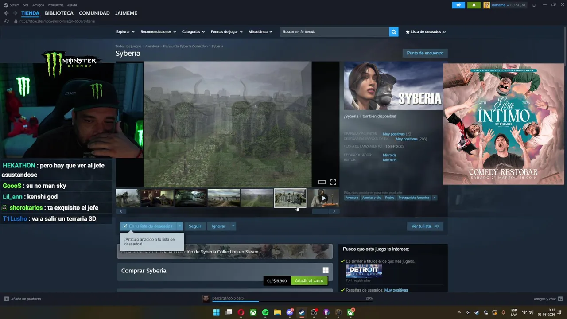Open the Ver menu
Screen dimensions: 567x319
click(x=26, y=5)
